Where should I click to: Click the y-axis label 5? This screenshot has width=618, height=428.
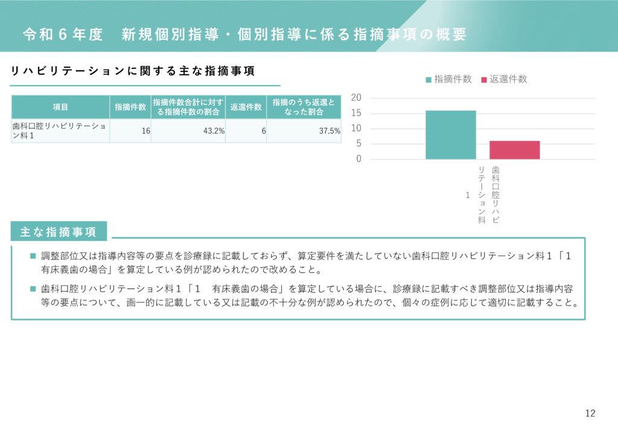(358, 144)
